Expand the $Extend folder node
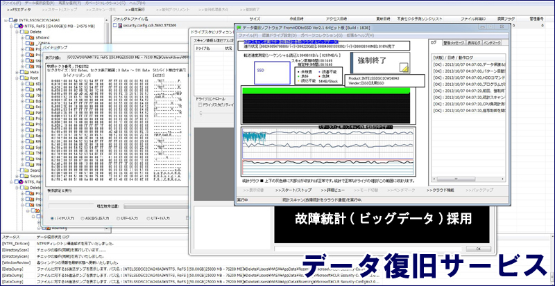 coord(22,37)
